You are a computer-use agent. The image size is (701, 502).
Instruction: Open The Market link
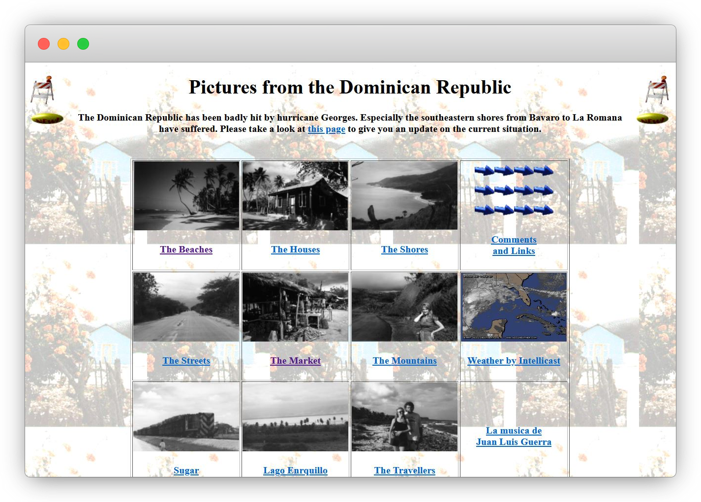296,361
